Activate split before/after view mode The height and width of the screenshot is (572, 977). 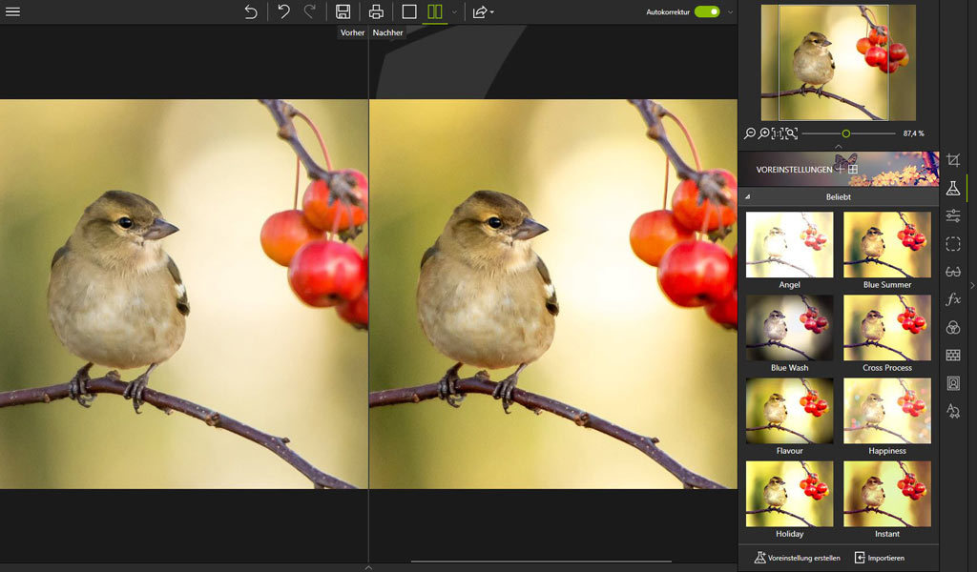click(435, 12)
